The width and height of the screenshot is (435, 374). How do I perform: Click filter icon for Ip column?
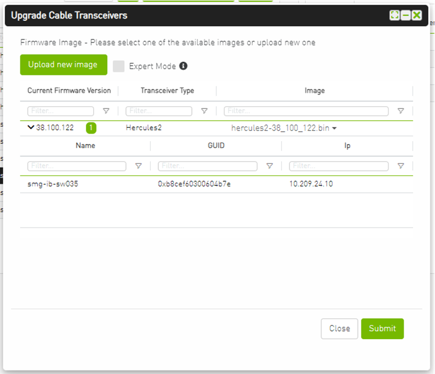point(401,166)
